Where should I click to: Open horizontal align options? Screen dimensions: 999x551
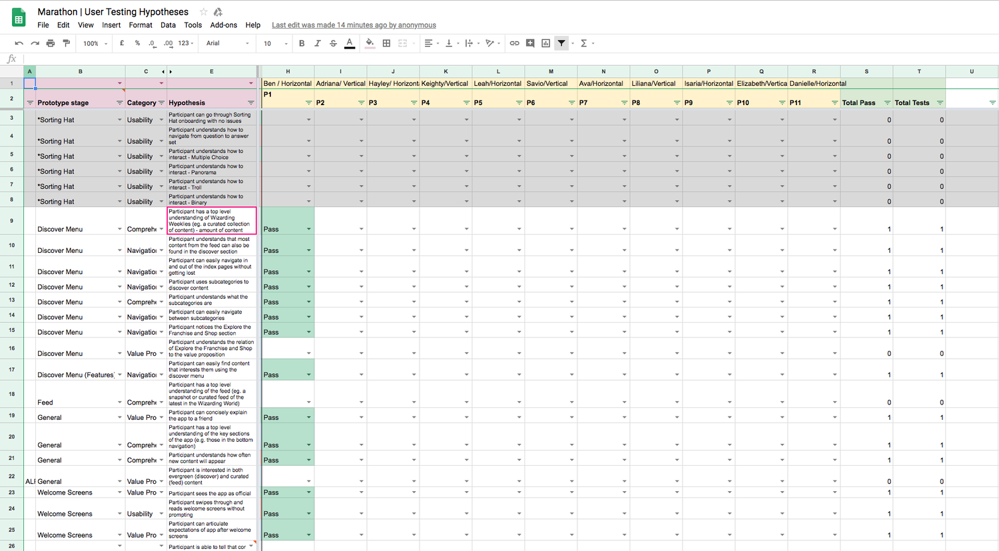[430, 43]
